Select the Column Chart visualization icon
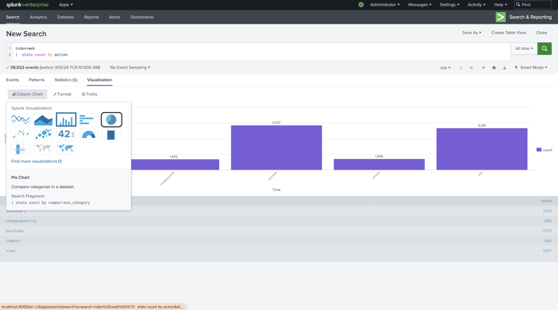This screenshot has width=558, height=310. (x=66, y=120)
